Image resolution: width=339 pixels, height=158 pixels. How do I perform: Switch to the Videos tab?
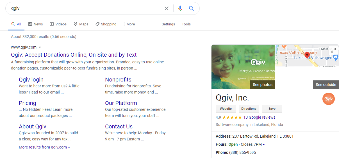(x=58, y=24)
